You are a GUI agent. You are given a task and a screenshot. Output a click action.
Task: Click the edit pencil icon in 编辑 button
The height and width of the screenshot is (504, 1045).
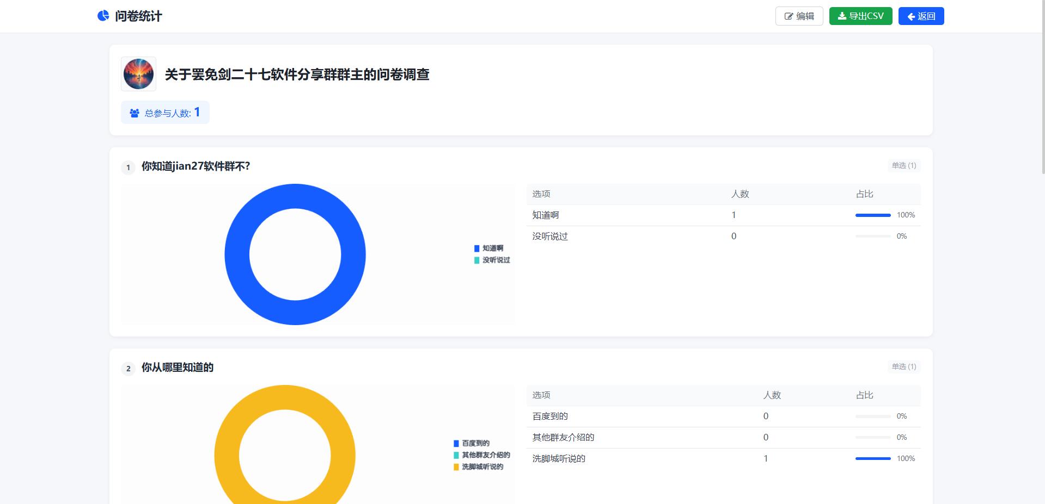[788, 16]
